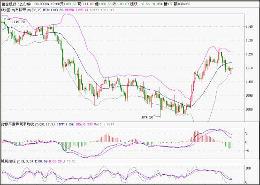Click the UPPER:1125.47 value

[76, 10]
